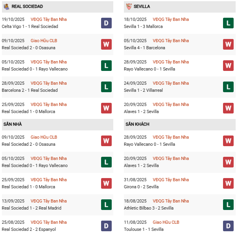Image resolution: width=236 pixels, height=234 pixels.
Task: Open VĐQG Tây Ban Nha link for 19/10/2025 match
Action: tap(49, 19)
